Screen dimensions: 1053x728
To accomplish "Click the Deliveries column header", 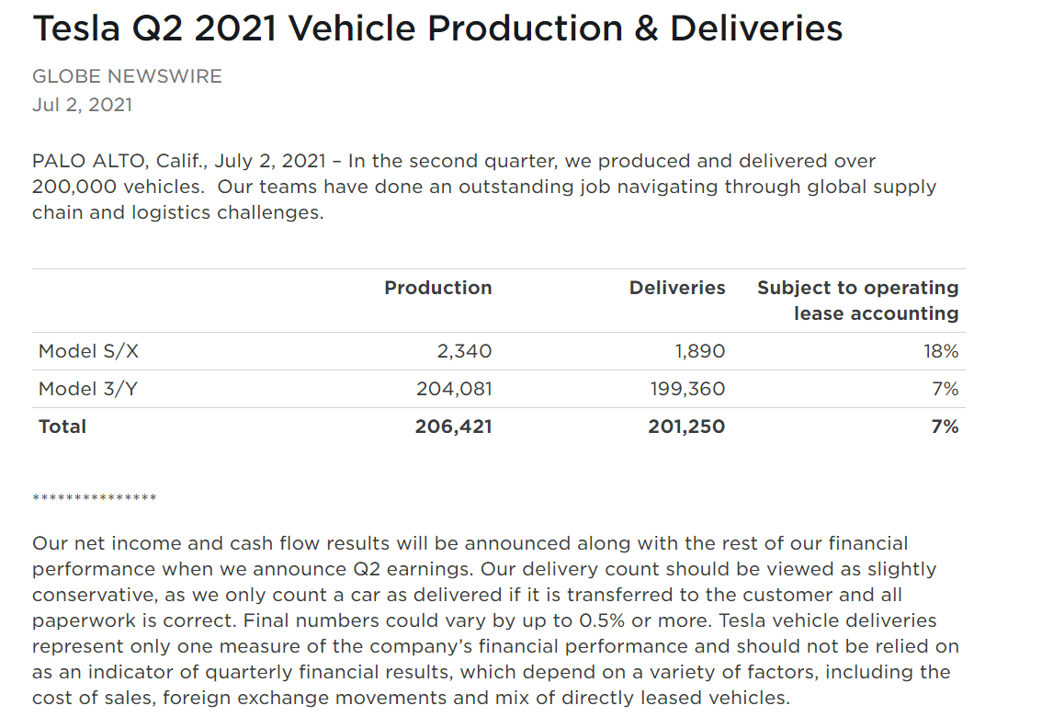I will (x=677, y=288).
